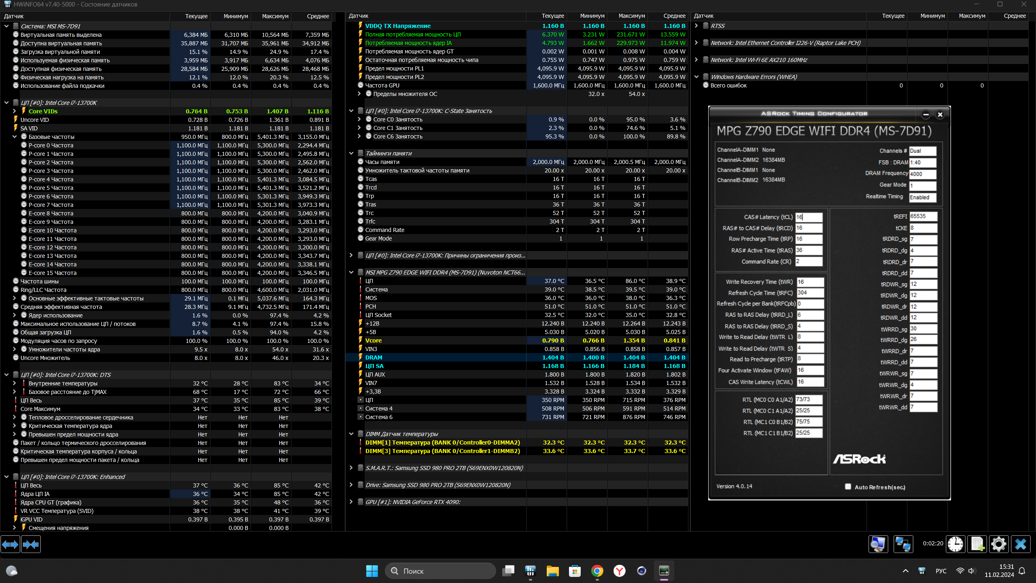Expand the GPU NVIDIA GeForce RTX 4090 section
Viewport: 1036px width, 583px height.
click(351, 502)
